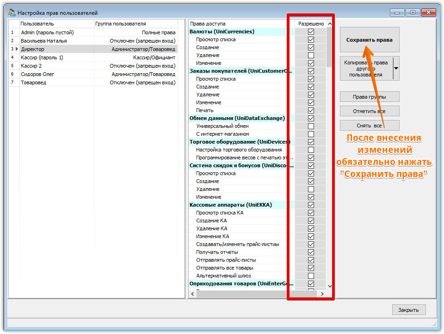Click the row marker arrow beside Директор
This screenshot has height=334, width=444.
17,49
